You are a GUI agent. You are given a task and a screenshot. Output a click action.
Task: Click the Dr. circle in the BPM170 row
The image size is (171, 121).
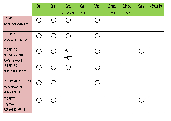(39, 20)
